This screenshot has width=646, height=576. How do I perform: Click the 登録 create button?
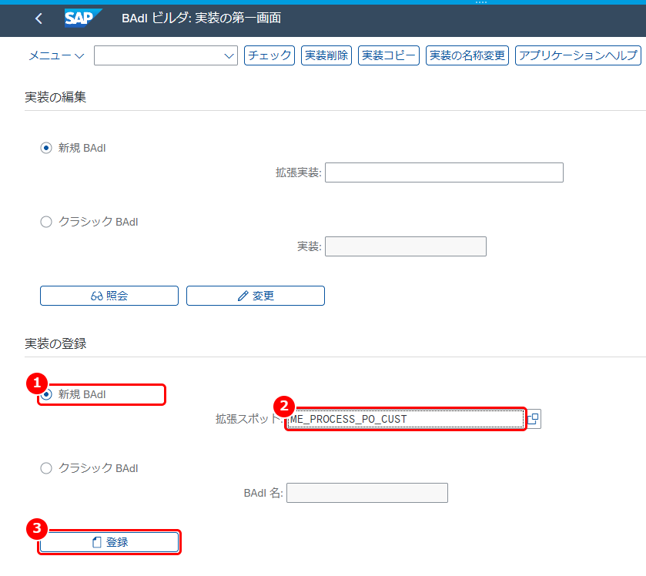point(109,542)
